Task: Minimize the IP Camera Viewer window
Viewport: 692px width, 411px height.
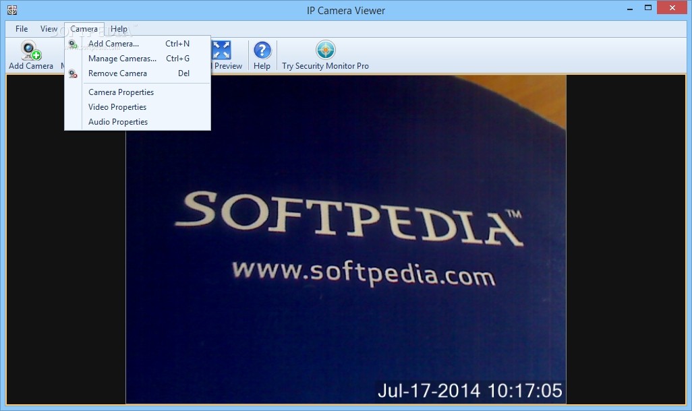Action: 630,8
